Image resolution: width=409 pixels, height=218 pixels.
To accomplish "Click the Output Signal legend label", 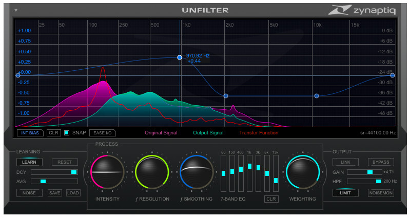I will (208, 133).
